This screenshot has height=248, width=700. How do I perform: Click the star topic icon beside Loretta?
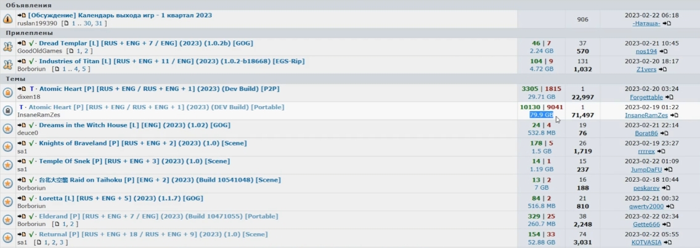pos(8,202)
